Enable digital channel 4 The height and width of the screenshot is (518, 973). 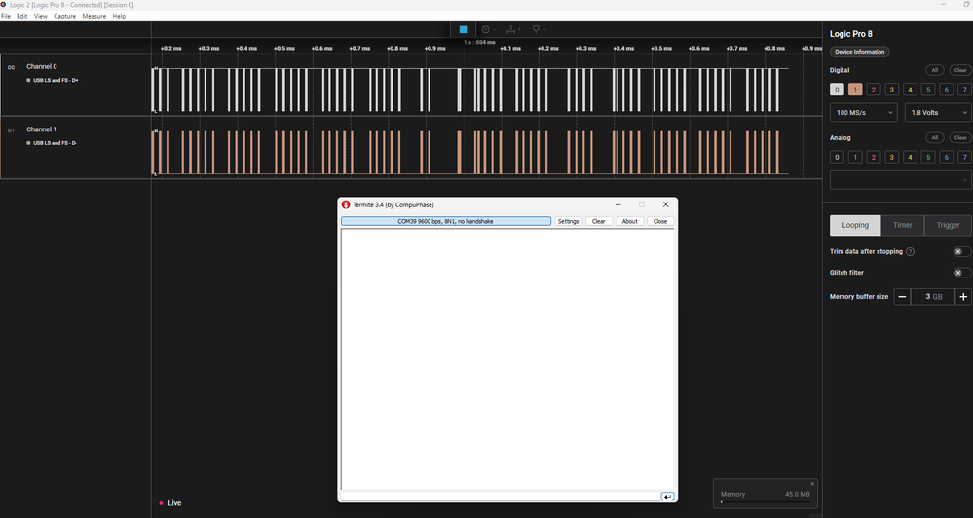(x=910, y=90)
